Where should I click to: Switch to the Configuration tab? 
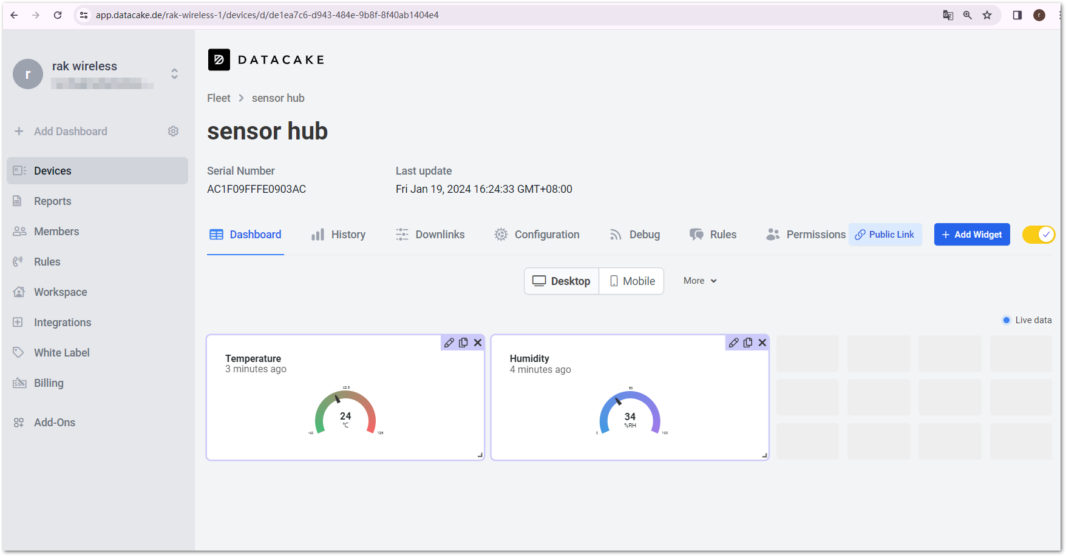537,235
